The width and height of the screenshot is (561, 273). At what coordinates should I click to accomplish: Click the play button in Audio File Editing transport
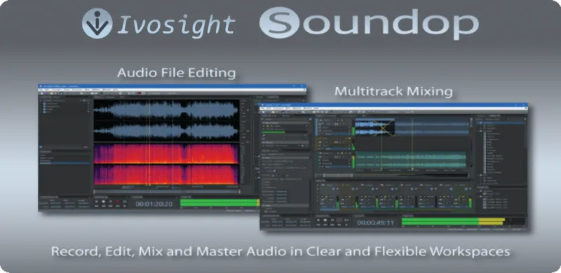click(x=103, y=202)
